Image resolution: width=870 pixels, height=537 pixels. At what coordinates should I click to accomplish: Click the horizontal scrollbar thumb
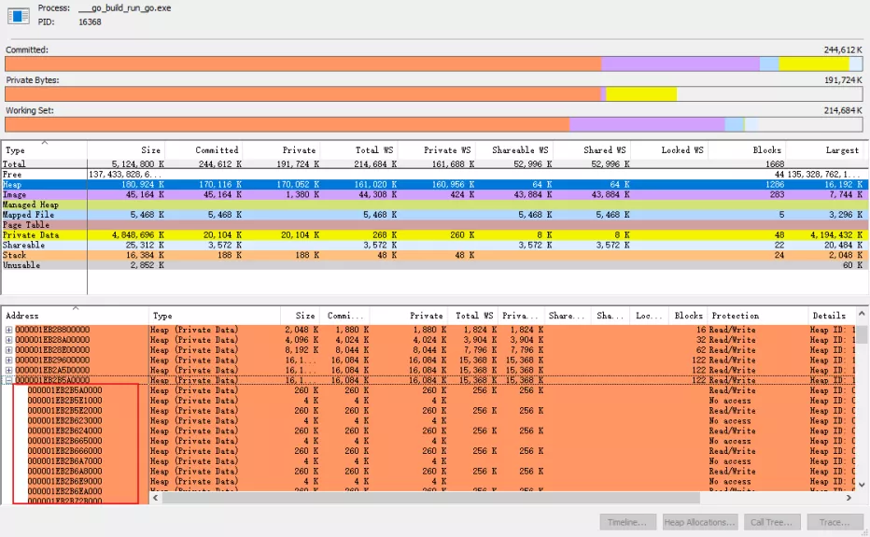tap(430, 498)
